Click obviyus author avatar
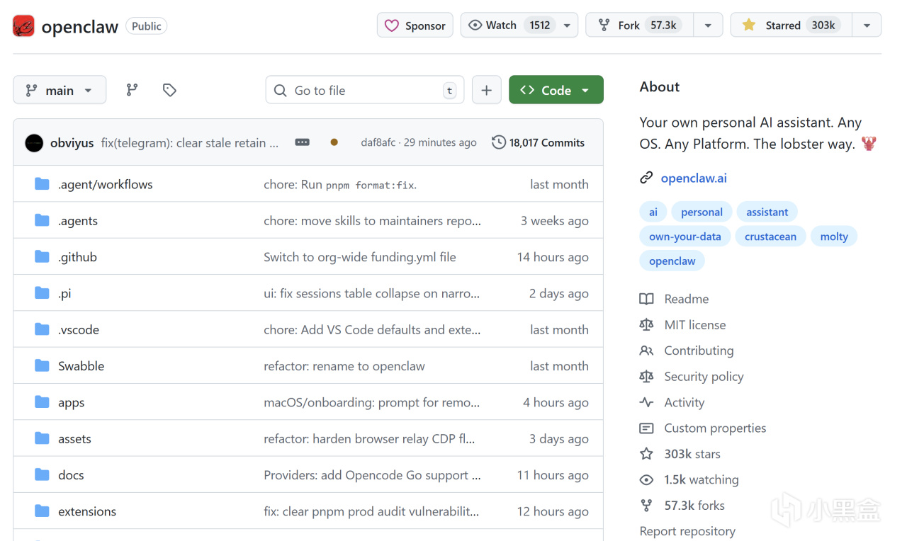The height and width of the screenshot is (541, 907). coord(34,143)
